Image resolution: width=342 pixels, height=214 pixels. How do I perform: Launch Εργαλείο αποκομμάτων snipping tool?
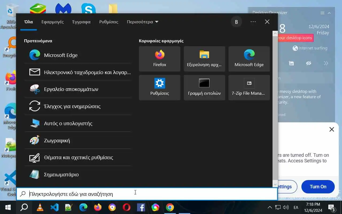click(x=77, y=89)
